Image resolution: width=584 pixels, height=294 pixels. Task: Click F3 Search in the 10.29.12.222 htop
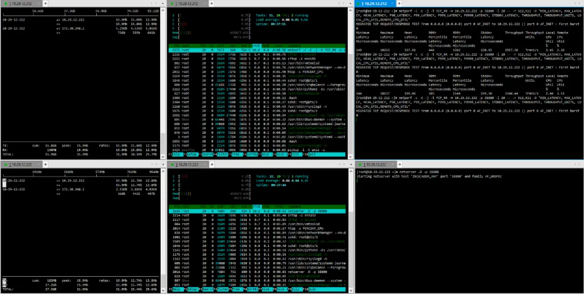point(206,289)
